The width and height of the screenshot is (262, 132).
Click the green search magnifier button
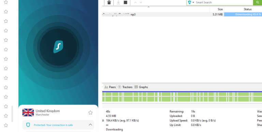tap(258, 2)
